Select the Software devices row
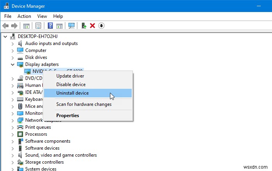Screen dimensions: 272x171 [x=42, y=148]
